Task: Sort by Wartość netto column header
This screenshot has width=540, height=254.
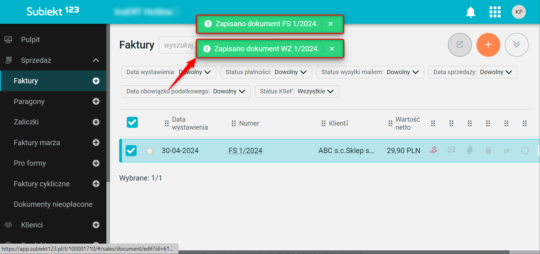Action: [408, 123]
